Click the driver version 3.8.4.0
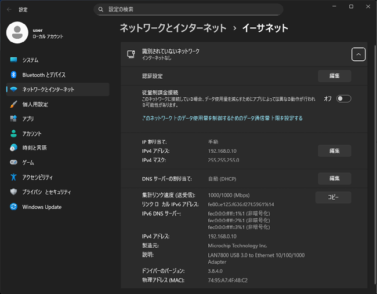This screenshot has height=294, width=377. [215, 271]
